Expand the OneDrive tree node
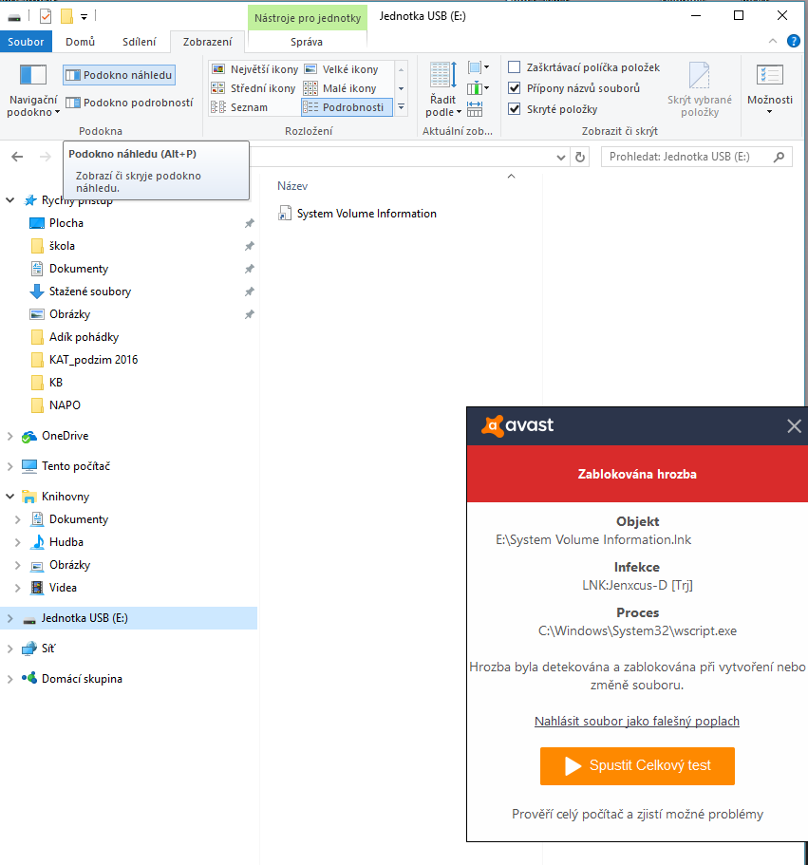Screen dimensions: 808x865 9,436
